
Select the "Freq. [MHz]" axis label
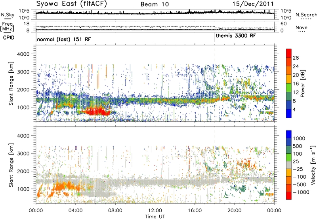coord(8,26)
